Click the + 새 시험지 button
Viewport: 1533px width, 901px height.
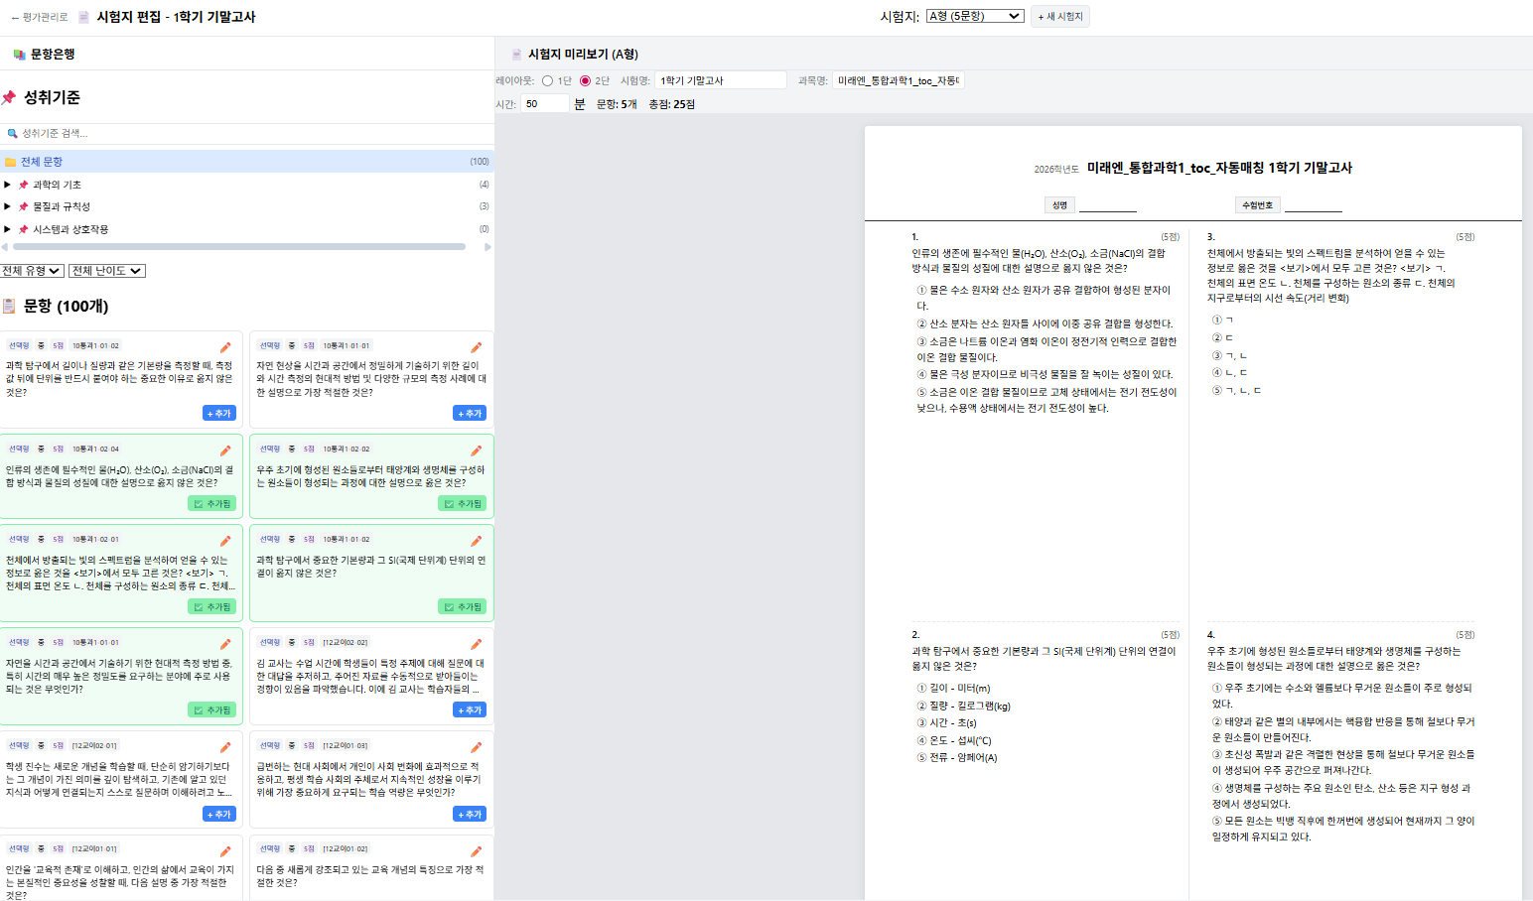point(1058,15)
